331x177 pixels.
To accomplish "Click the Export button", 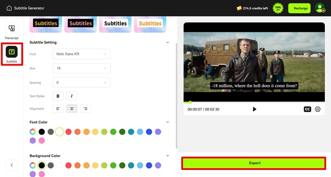I will point(254,163).
